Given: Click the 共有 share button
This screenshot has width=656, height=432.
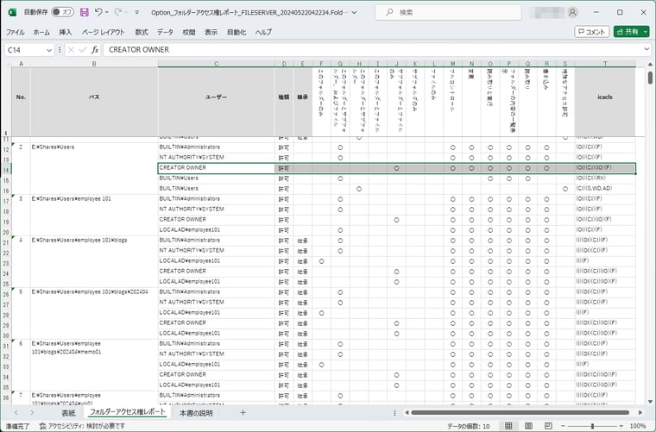Looking at the screenshot, I should [x=628, y=32].
